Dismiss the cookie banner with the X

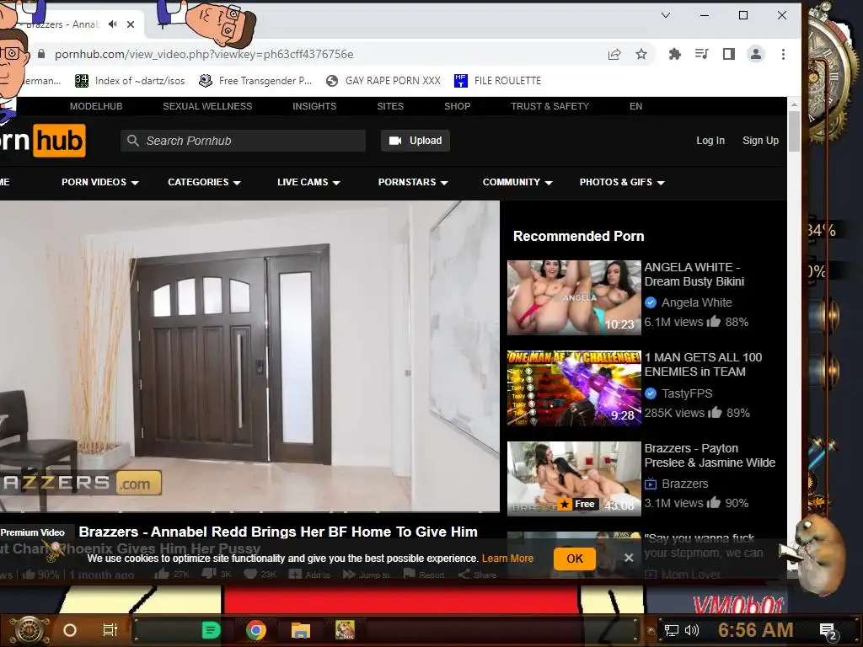[x=629, y=558]
